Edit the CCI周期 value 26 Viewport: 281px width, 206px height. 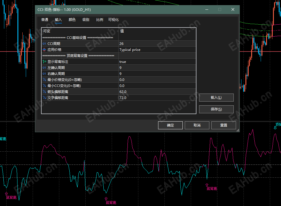[x=157, y=44]
